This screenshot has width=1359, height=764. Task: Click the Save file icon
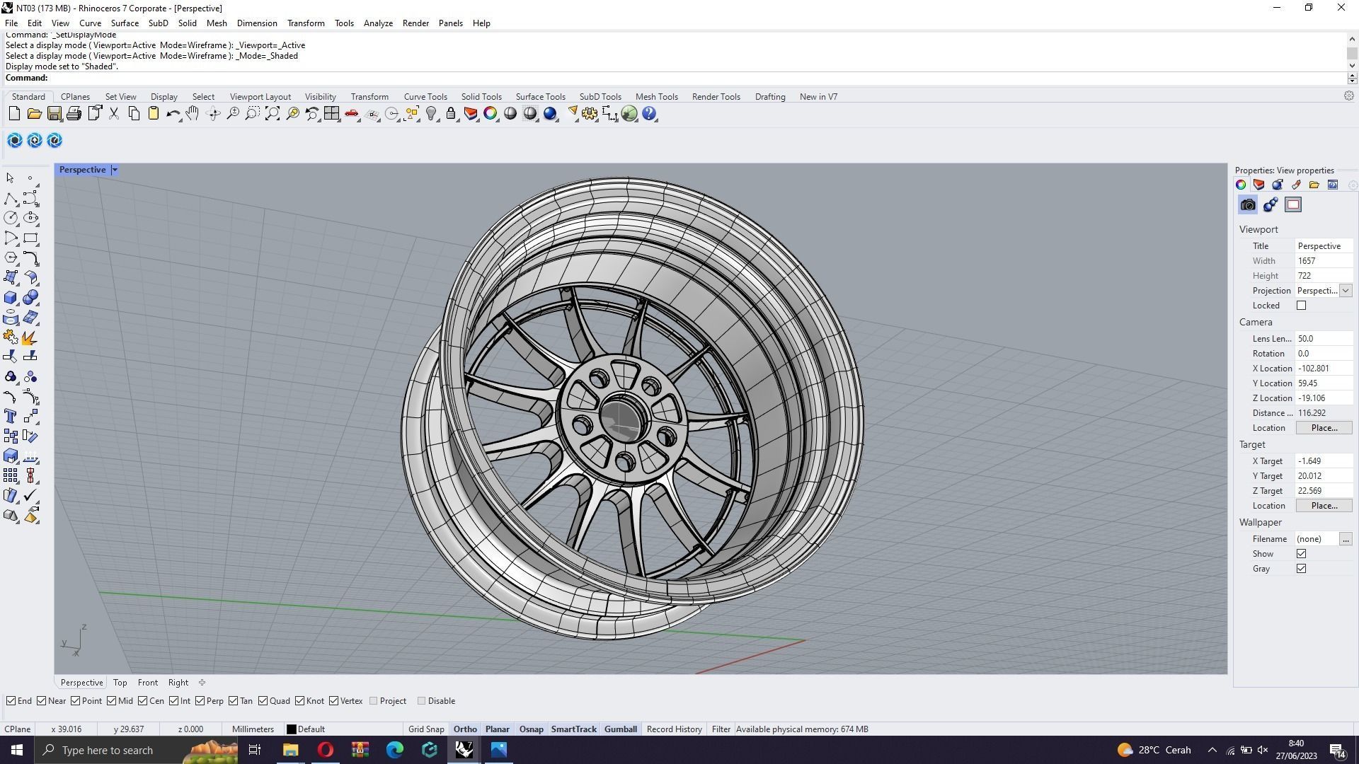click(x=54, y=114)
